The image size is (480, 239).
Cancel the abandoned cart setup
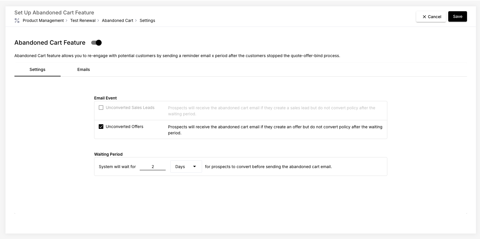point(431,17)
